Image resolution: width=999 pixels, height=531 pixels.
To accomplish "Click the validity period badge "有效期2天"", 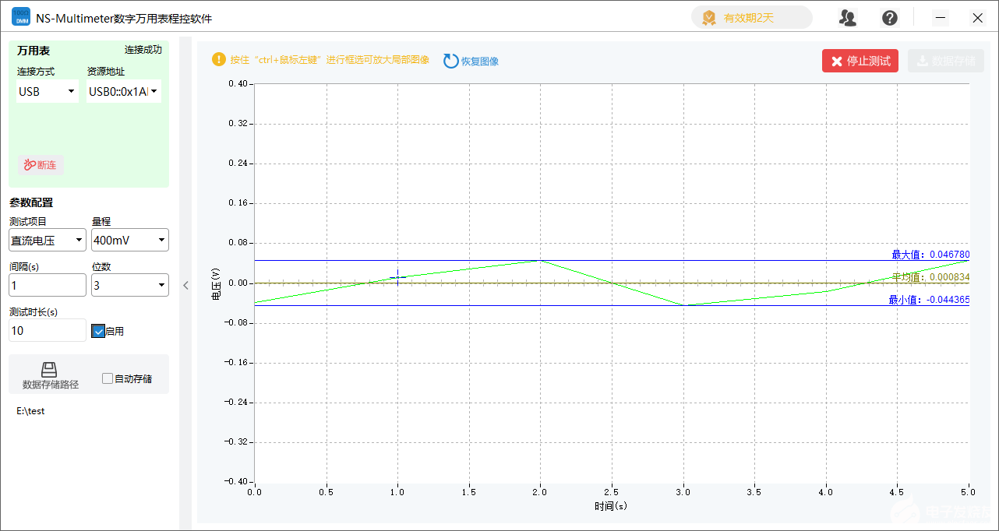I will [x=751, y=18].
